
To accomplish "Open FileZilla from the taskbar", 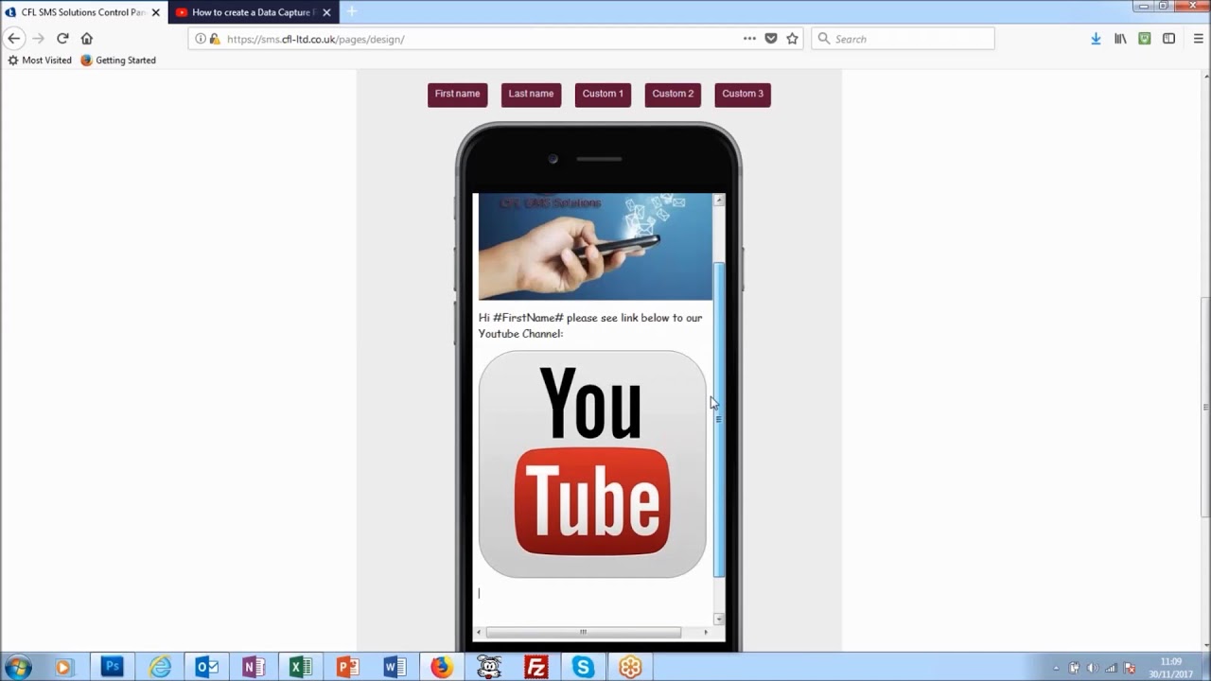I will (536, 667).
